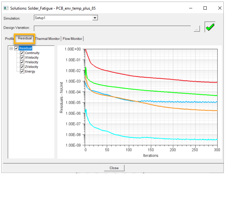225x197 pixels.
Task: Uncheck the Continuity residual checkbox
Action: (22, 53)
